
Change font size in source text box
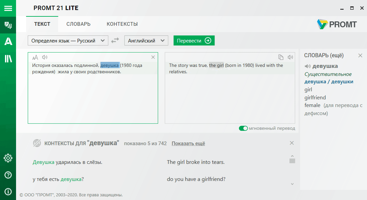[x=35, y=57]
